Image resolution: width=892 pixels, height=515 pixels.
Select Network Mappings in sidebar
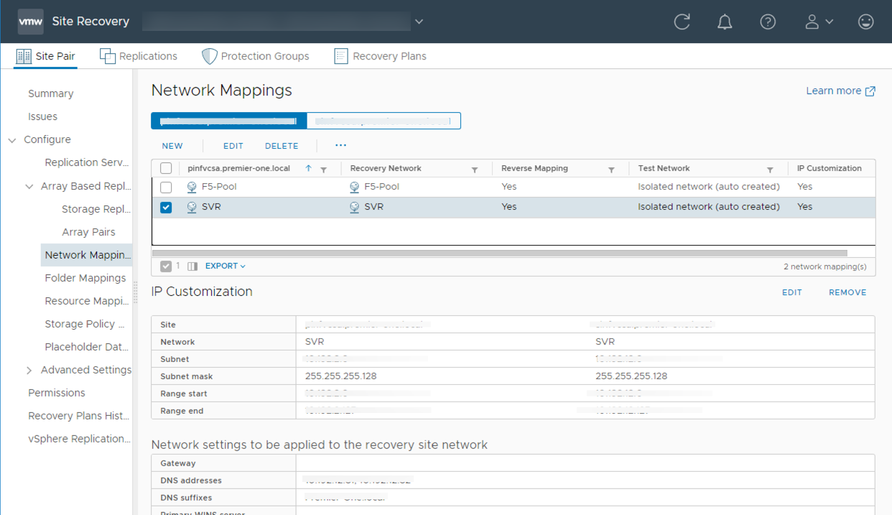88,255
